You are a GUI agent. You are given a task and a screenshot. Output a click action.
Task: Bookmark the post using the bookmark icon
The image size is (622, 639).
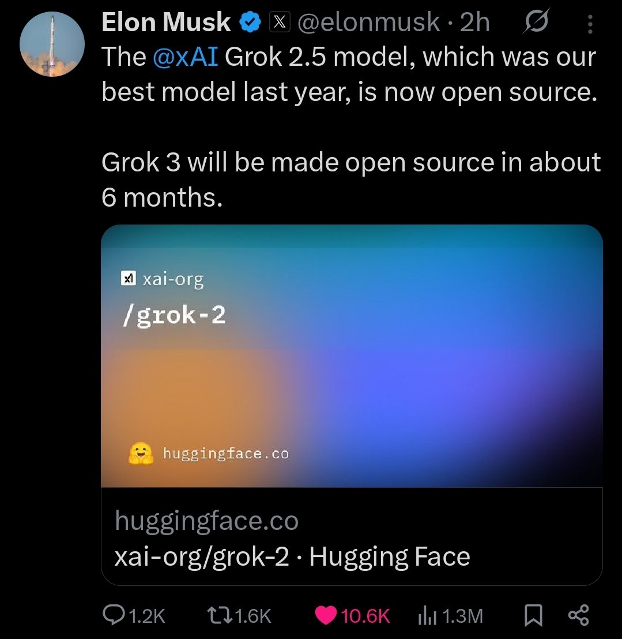[x=534, y=616]
